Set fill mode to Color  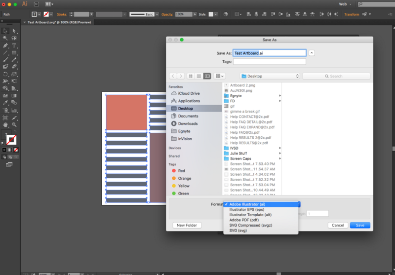pos(4,150)
